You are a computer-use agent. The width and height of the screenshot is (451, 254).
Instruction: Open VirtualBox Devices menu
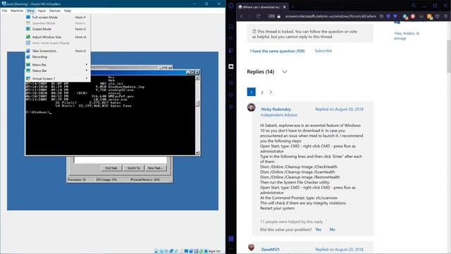point(55,11)
